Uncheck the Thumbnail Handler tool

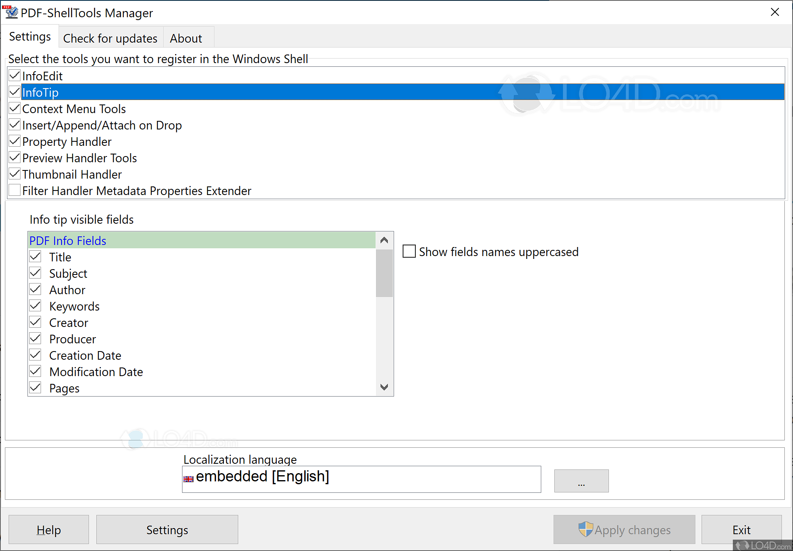pyautogui.click(x=15, y=174)
